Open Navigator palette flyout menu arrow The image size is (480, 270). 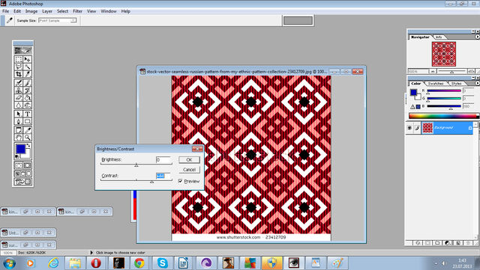477,37
